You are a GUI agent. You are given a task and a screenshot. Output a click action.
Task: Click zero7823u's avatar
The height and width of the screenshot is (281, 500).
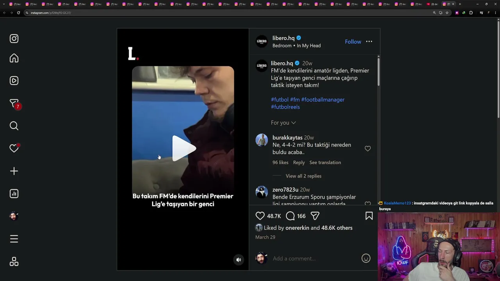262,192
